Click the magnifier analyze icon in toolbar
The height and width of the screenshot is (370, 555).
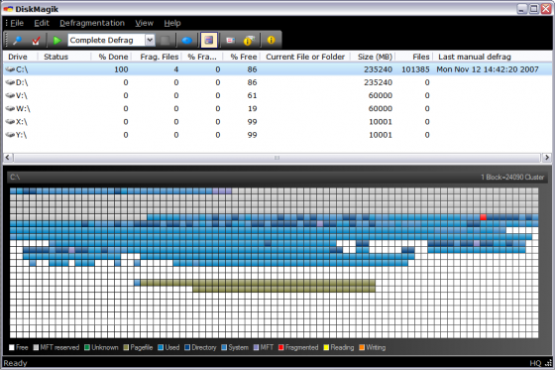tap(17, 40)
